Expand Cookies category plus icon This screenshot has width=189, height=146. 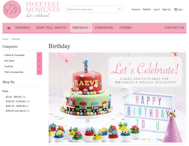click(x=39, y=66)
